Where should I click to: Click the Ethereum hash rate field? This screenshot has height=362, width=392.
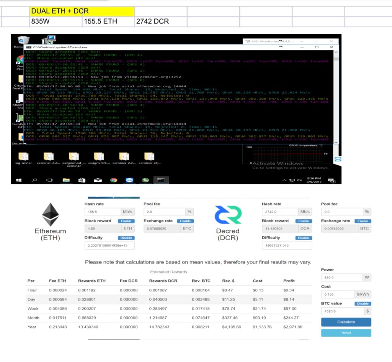pyautogui.click(x=102, y=212)
